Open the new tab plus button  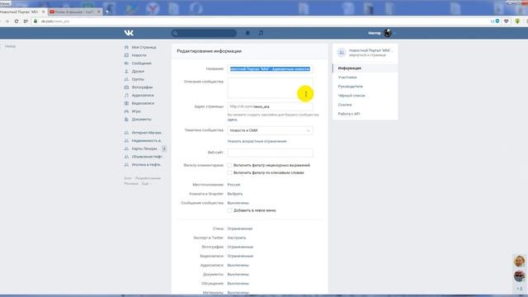[x=107, y=12]
